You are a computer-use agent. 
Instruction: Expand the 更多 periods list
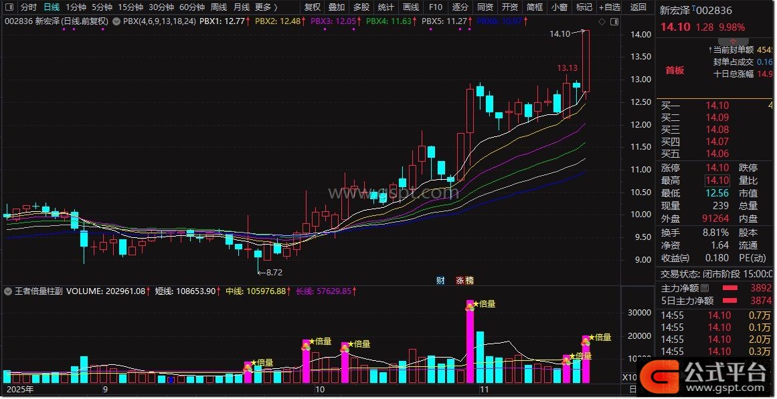(x=266, y=7)
